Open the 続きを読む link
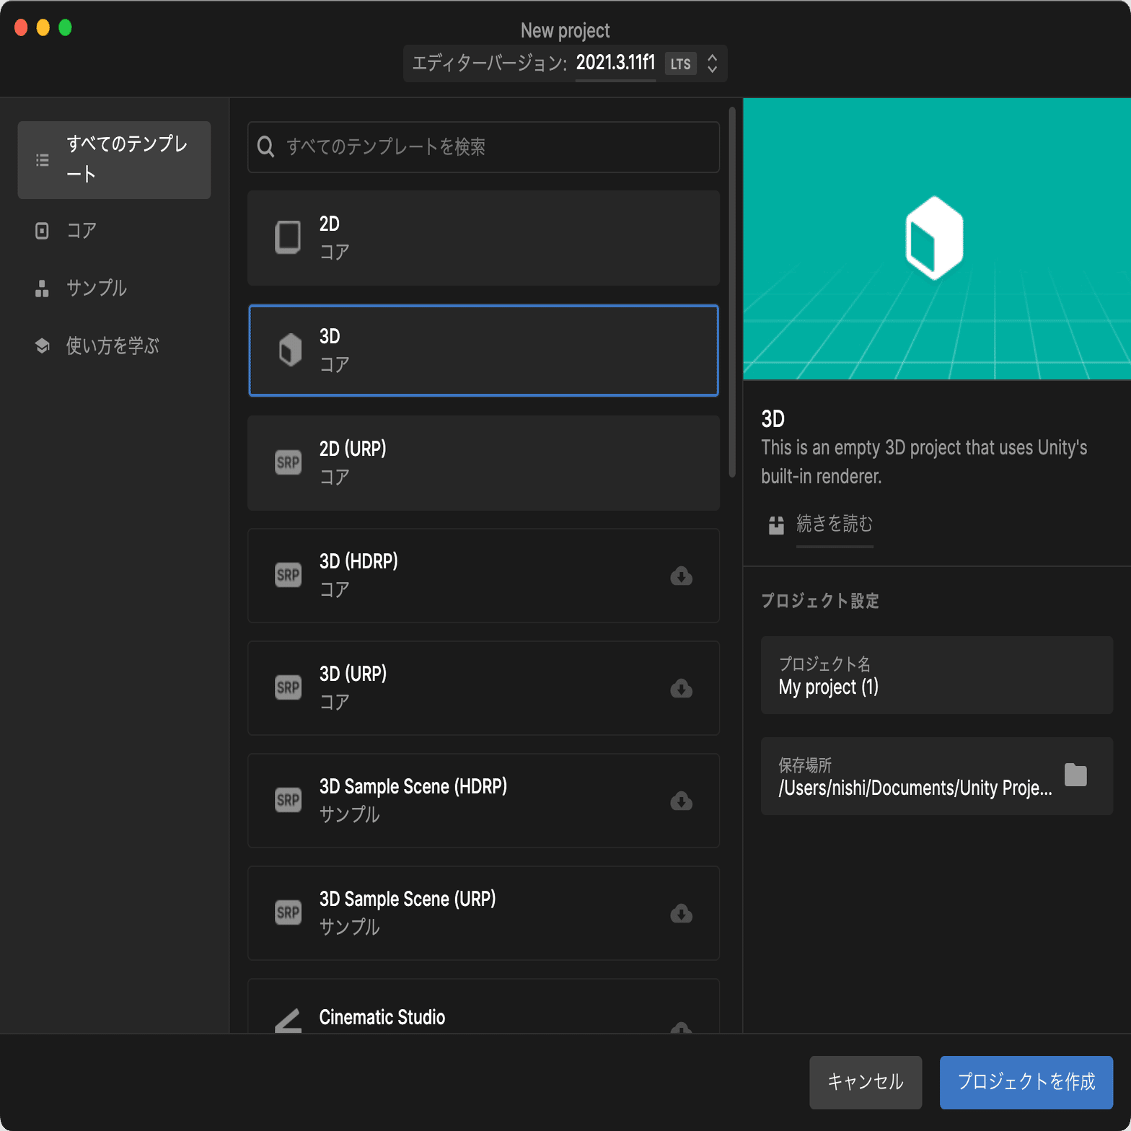 tap(835, 524)
